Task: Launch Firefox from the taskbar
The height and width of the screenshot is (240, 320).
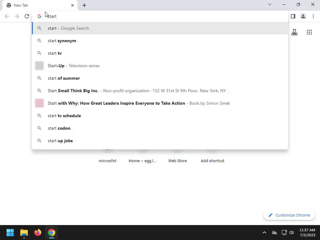Action: tap(38, 232)
